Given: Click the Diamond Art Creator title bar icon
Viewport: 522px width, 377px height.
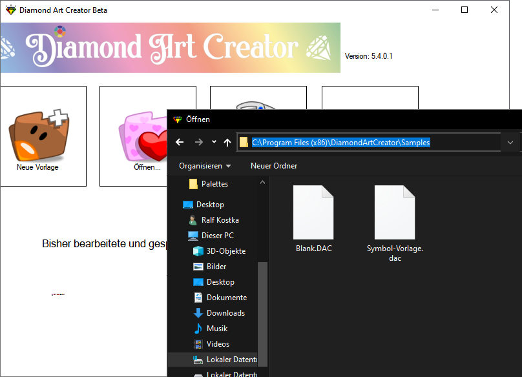Looking at the screenshot, I should pyautogui.click(x=10, y=10).
